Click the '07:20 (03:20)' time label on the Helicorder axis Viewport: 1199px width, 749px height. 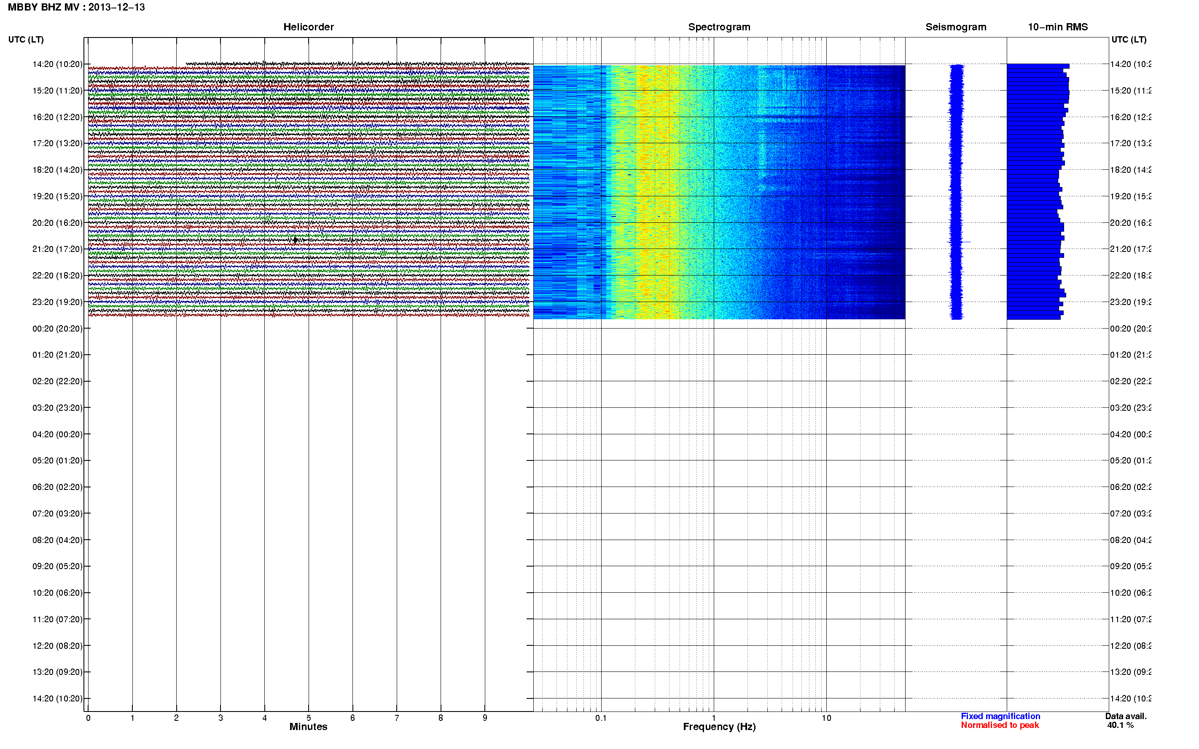57,514
